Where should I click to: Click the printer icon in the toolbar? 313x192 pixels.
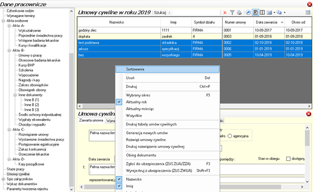coord(239,12)
